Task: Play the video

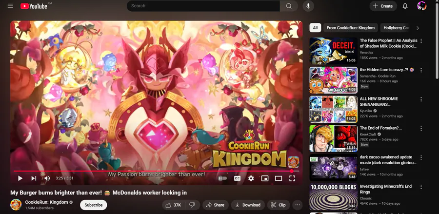Action: tap(20, 178)
